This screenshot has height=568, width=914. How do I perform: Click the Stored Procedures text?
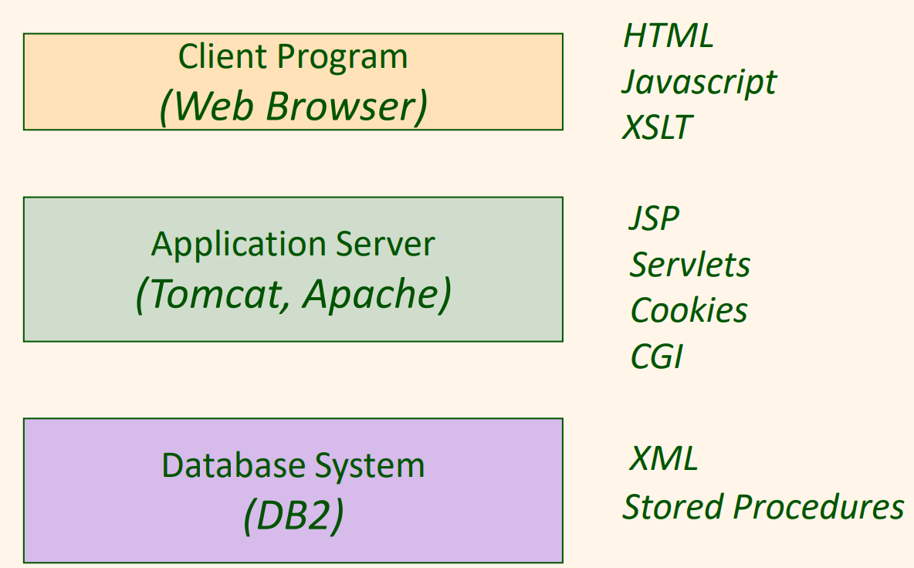(763, 507)
